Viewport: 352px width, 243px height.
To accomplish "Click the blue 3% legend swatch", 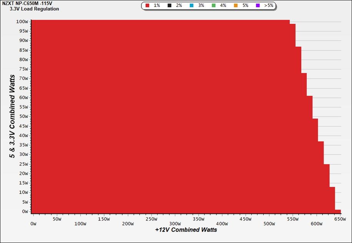I will pyautogui.click(x=191, y=5).
